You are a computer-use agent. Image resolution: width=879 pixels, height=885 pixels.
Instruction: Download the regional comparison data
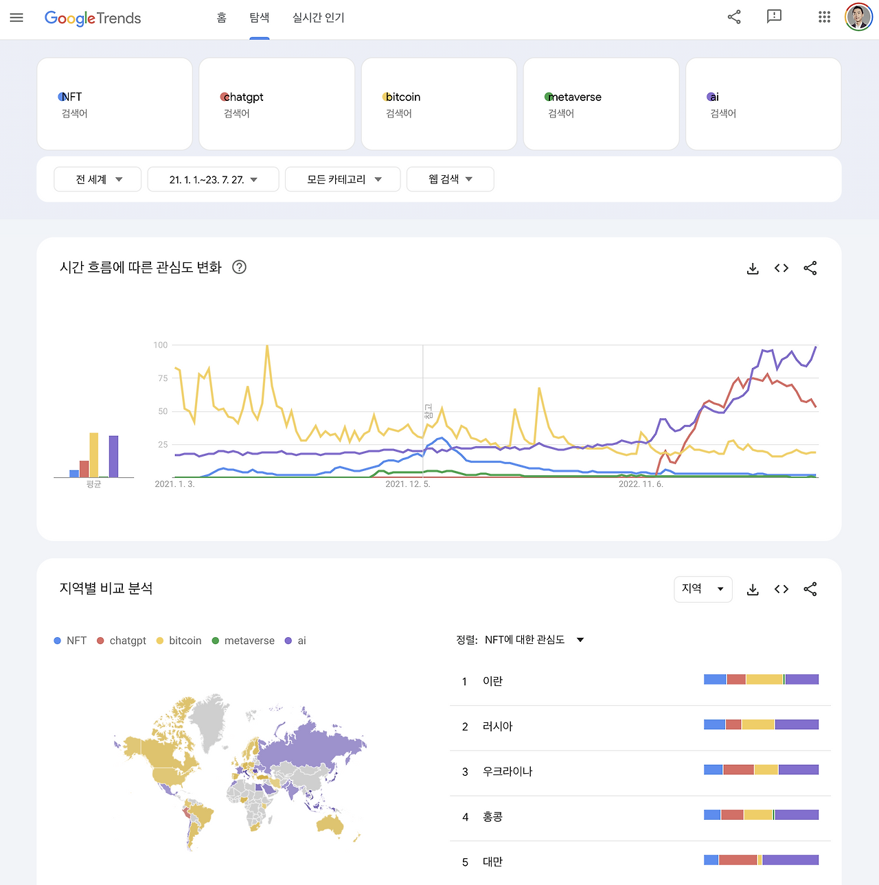point(753,589)
